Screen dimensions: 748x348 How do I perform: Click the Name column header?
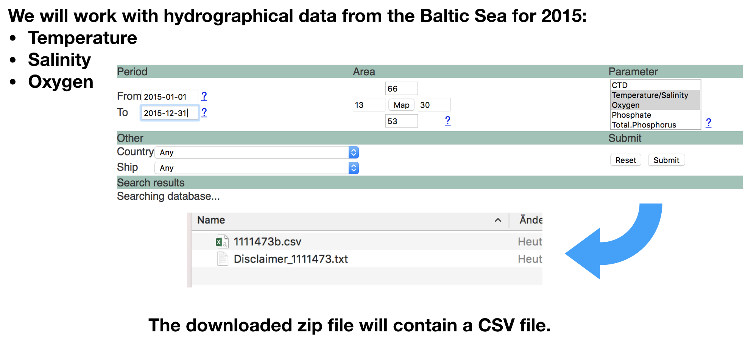(x=211, y=220)
